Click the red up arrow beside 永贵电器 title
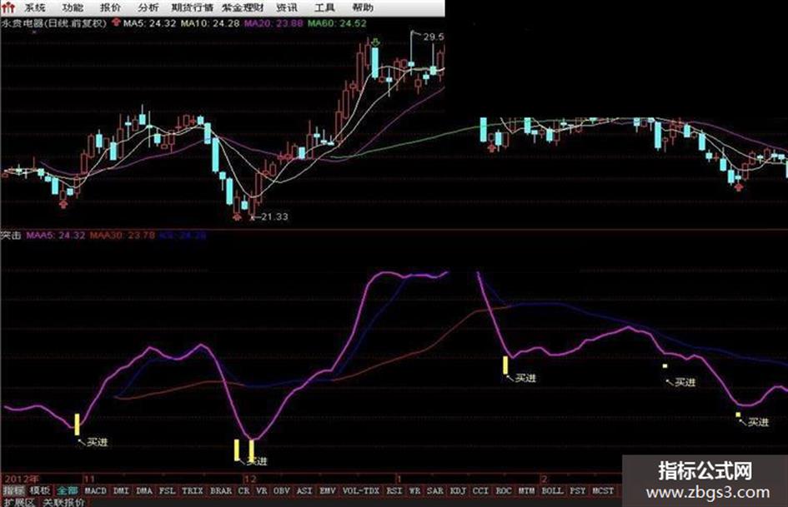Image resolution: width=788 pixels, height=507 pixels. (116, 22)
